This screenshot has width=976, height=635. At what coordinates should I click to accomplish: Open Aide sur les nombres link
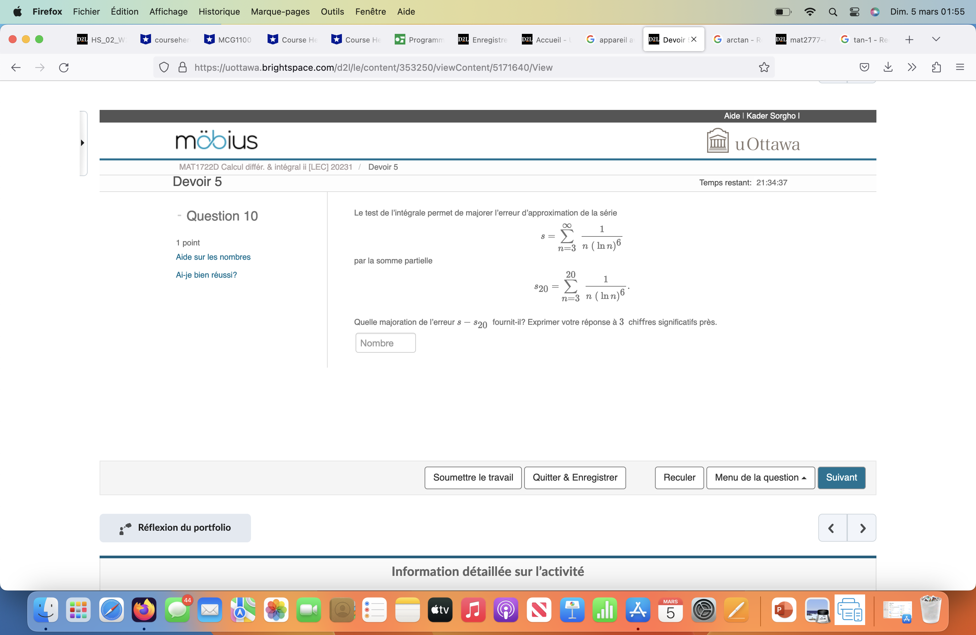coord(213,257)
